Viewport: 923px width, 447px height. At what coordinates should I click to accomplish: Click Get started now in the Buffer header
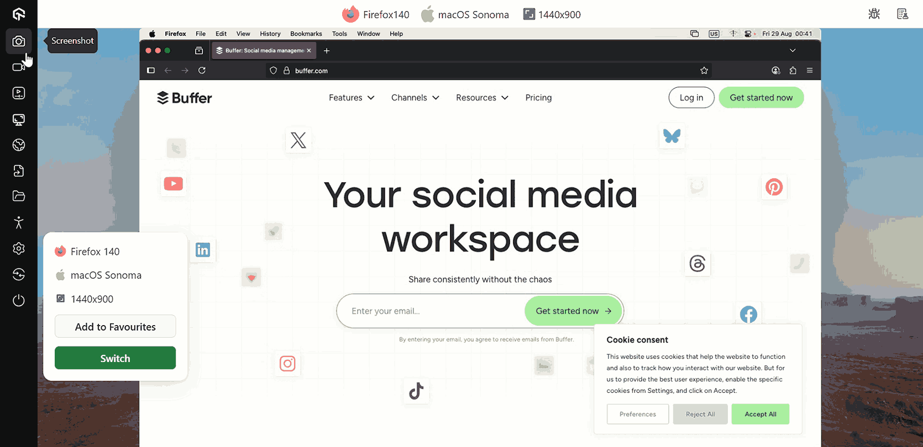(x=761, y=98)
